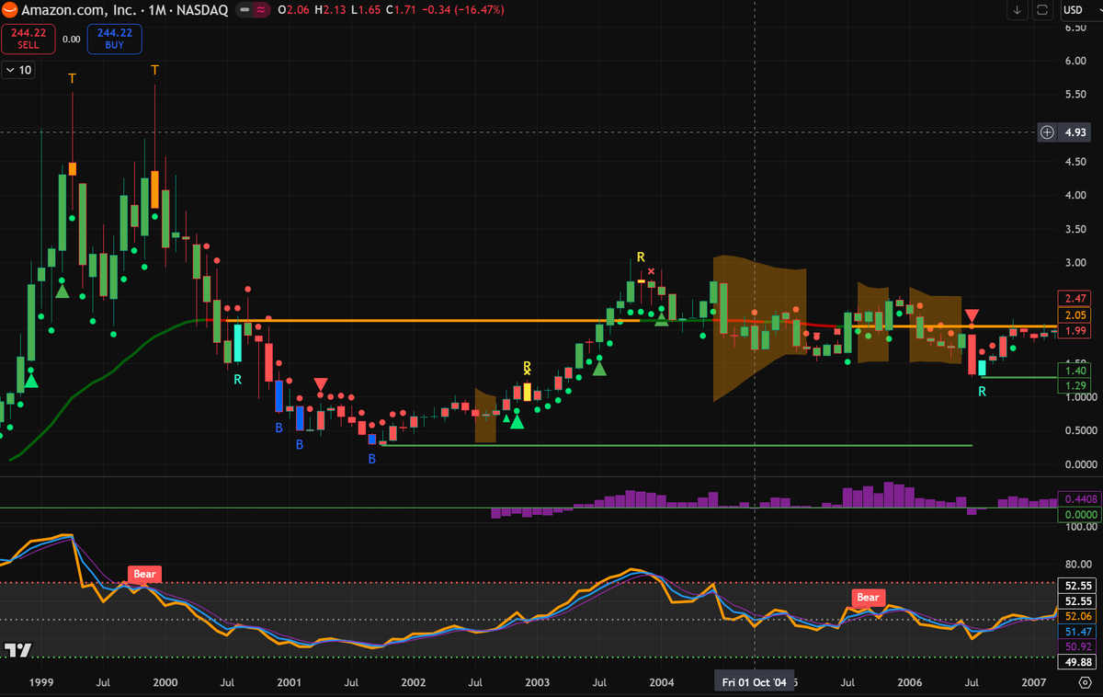Image resolution: width=1103 pixels, height=697 pixels.
Task: Click the 1.29 green price scale label
Action: (x=1075, y=386)
